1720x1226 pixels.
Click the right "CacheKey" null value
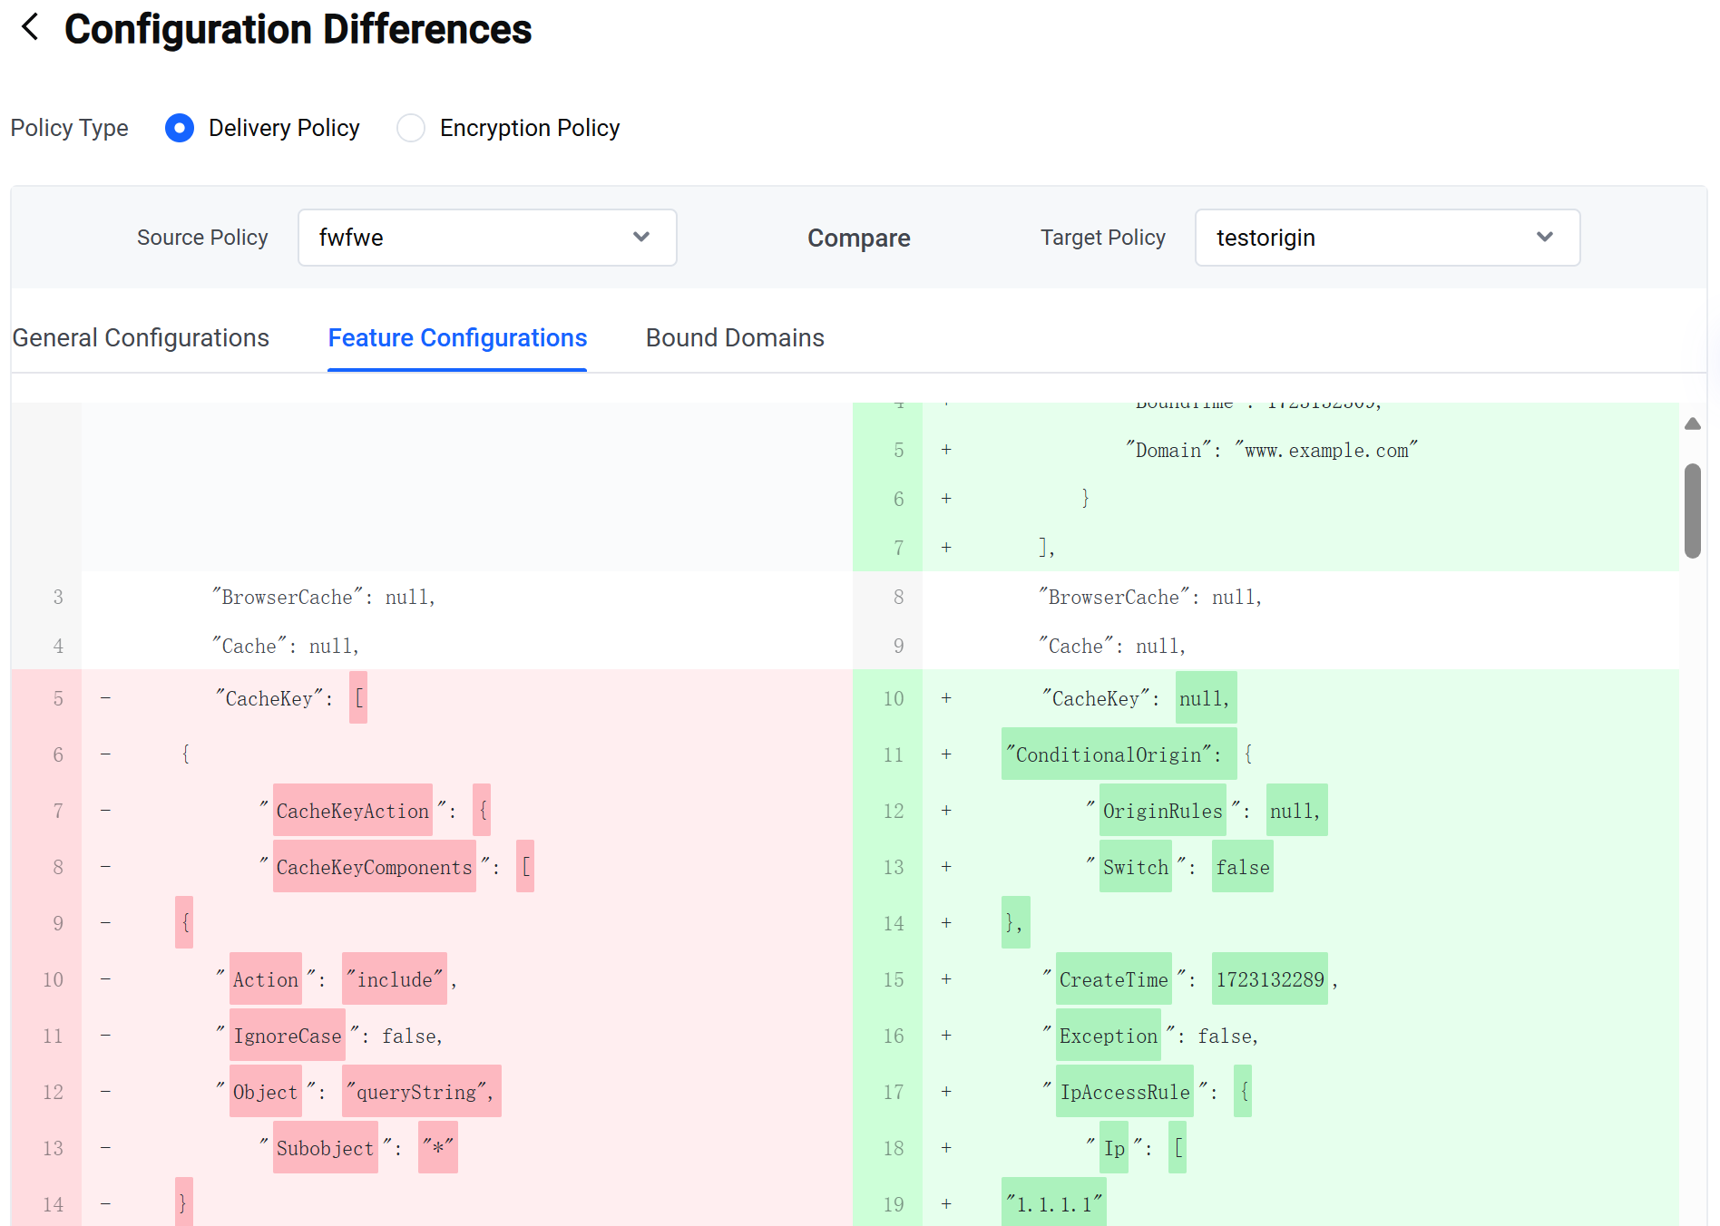pos(1206,698)
